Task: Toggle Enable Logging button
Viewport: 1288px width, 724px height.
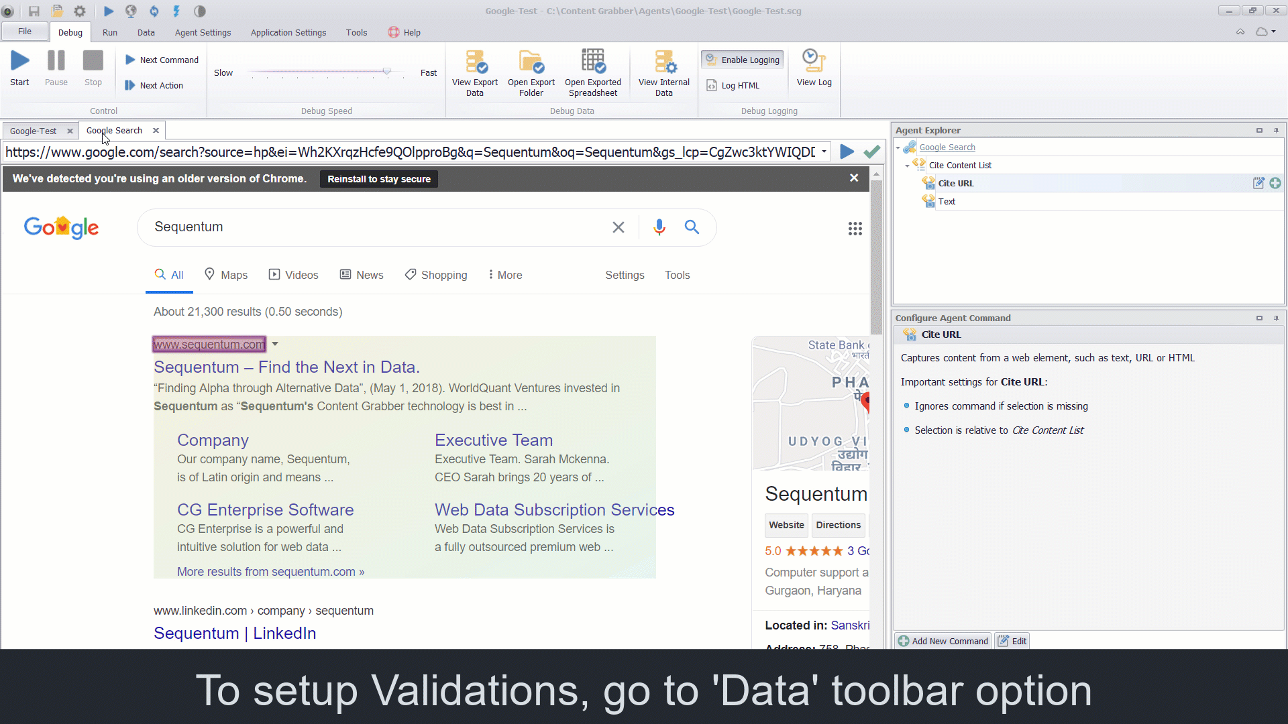Action: (x=743, y=60)
